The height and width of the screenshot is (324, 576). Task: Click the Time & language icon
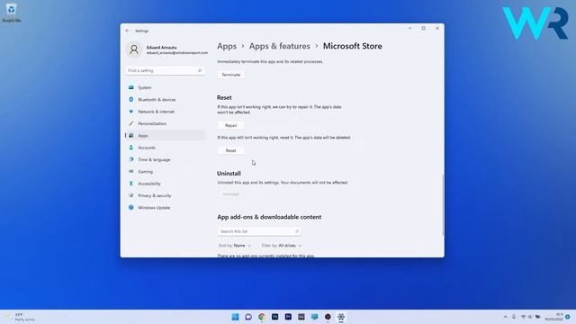[131, 159]
